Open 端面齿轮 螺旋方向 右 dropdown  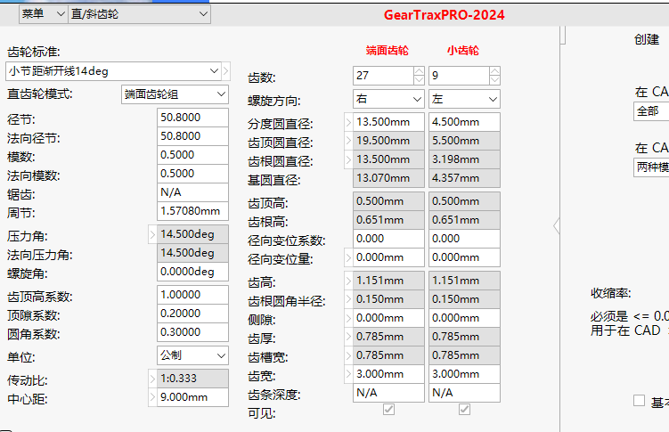click(388, 99)
